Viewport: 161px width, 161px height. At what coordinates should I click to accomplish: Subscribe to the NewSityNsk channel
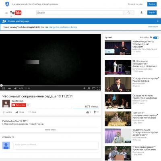tap(19, 105)
